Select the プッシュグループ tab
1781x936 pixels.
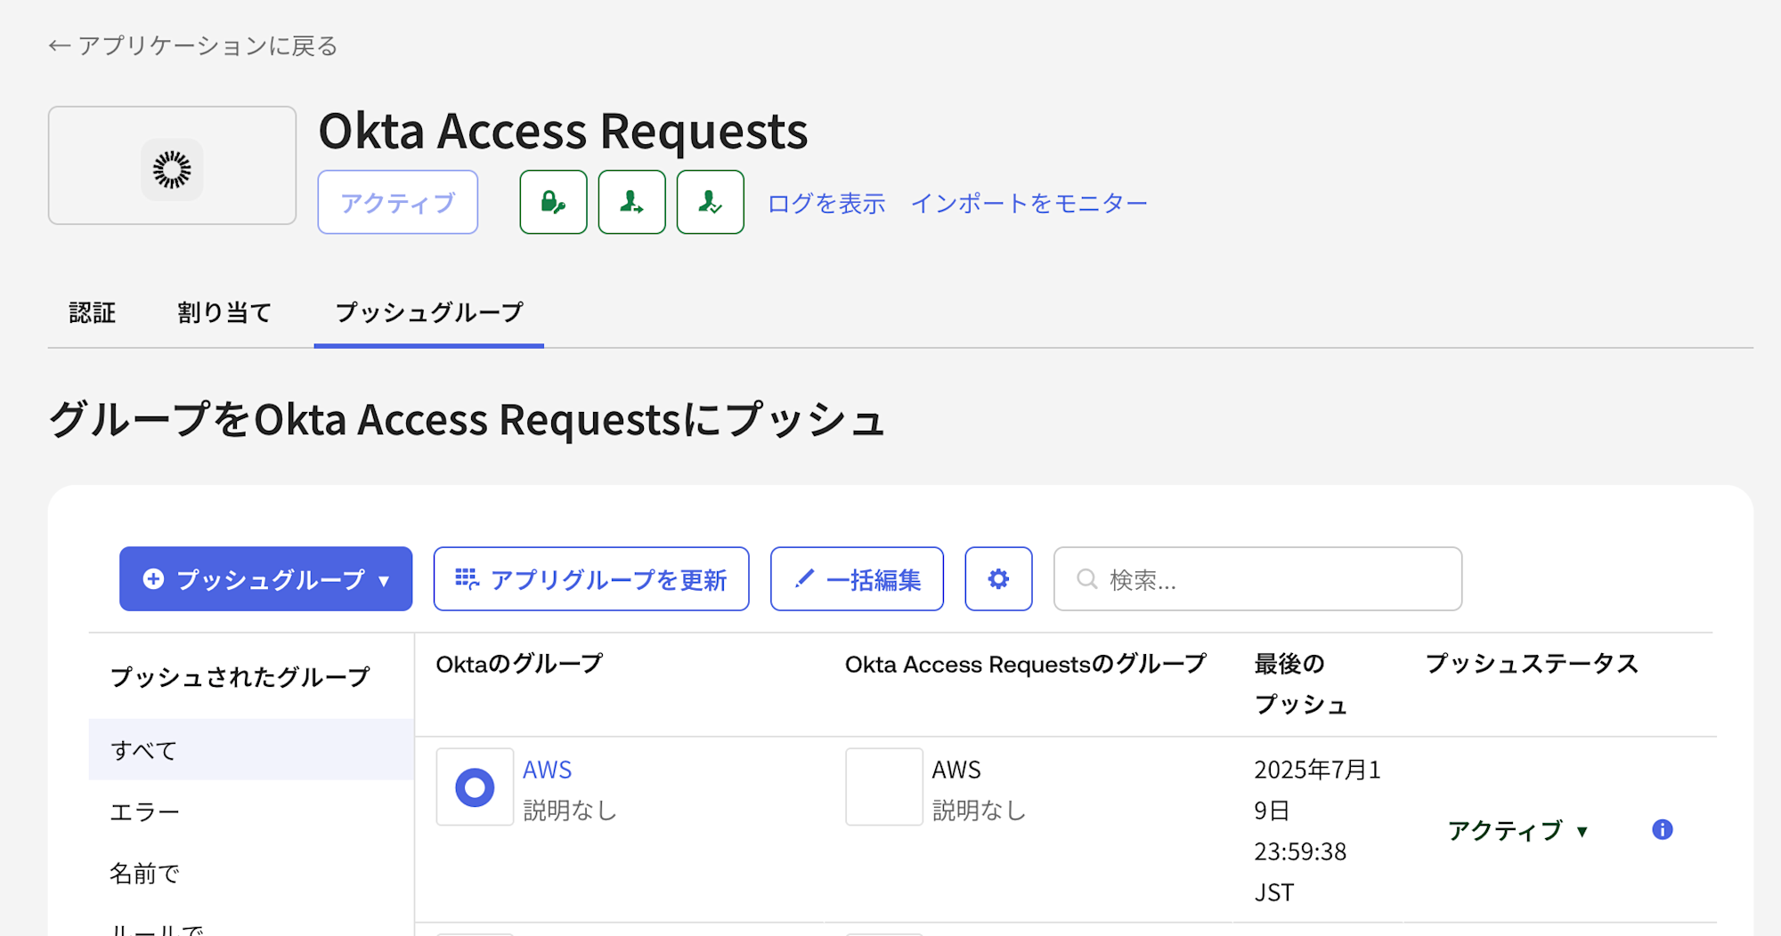click(x=429, y=312)
